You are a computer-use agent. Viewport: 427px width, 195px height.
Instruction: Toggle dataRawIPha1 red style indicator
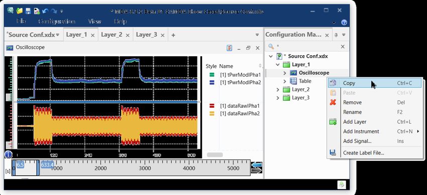[211, 106]
